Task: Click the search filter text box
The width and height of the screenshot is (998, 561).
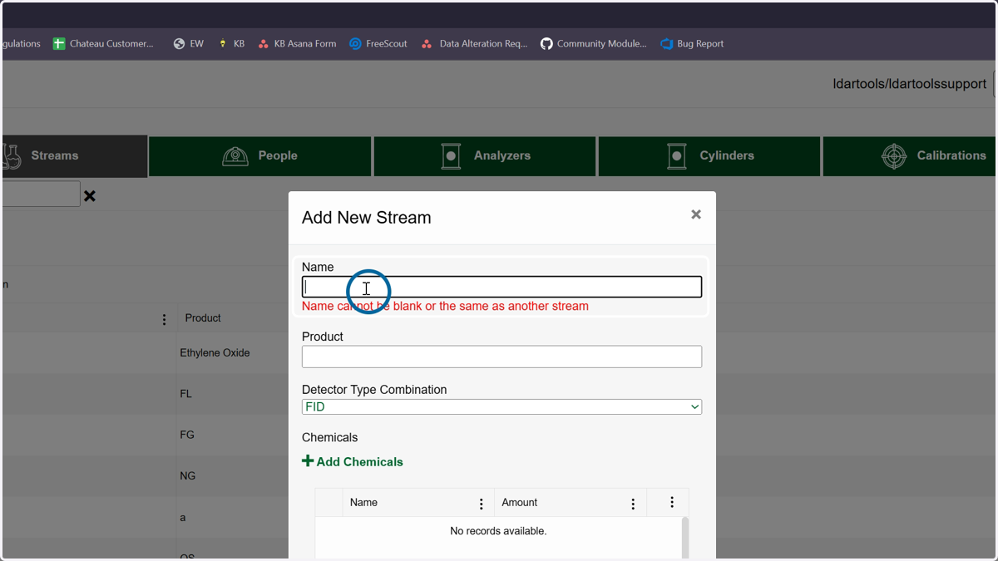Action: (40, 194)
